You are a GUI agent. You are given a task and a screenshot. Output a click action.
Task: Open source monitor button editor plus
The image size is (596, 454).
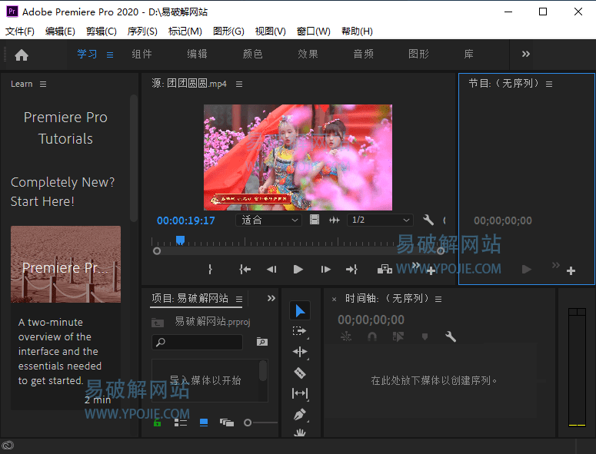click(431, 271)
